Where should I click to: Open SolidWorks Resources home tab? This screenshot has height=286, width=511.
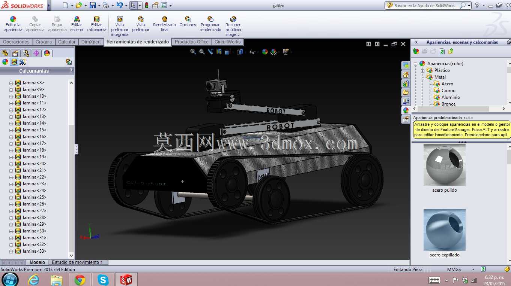coord(406,74)
